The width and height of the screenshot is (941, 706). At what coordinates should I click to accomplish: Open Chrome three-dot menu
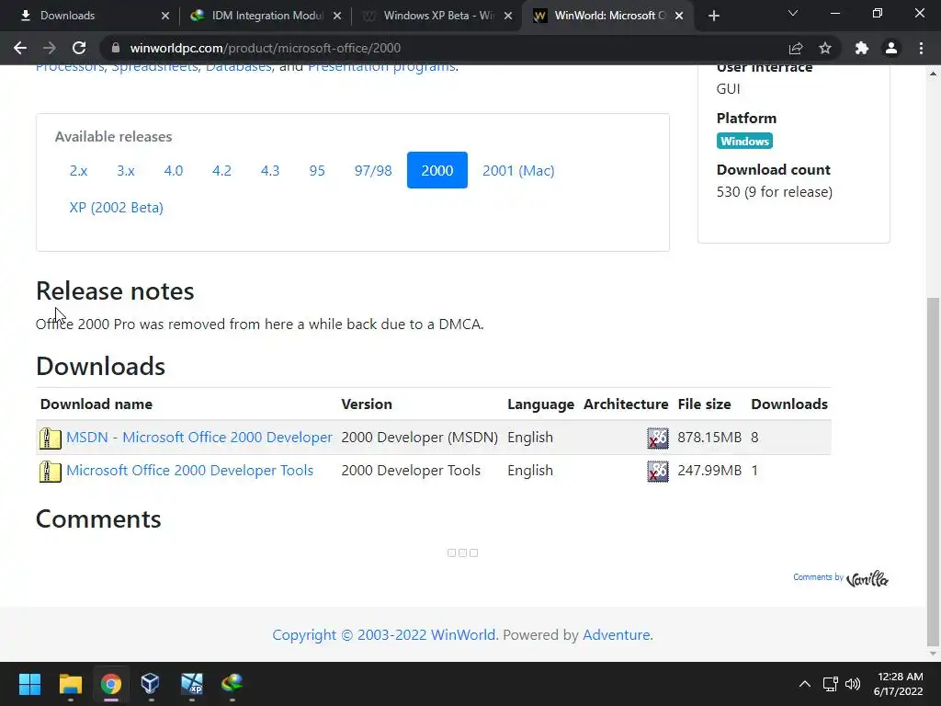click(x=921, y=48)
